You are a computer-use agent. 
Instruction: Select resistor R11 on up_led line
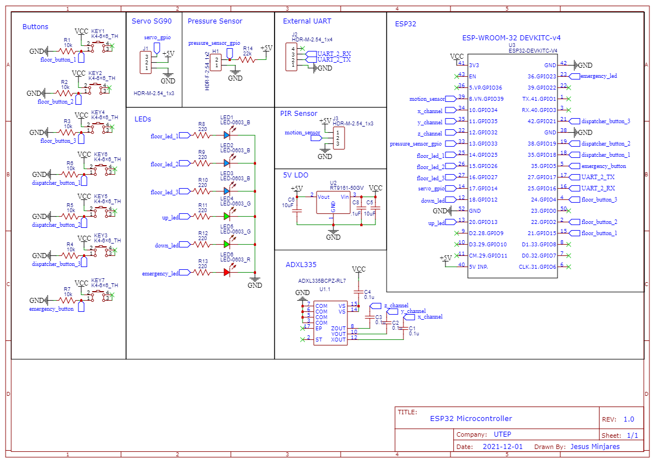(x=202, y=216)
